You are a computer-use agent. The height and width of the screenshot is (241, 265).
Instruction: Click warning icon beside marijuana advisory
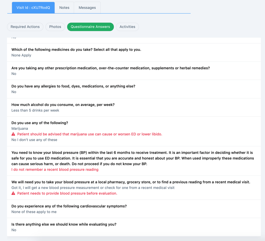pyautogui.click(x=13, y=134)
